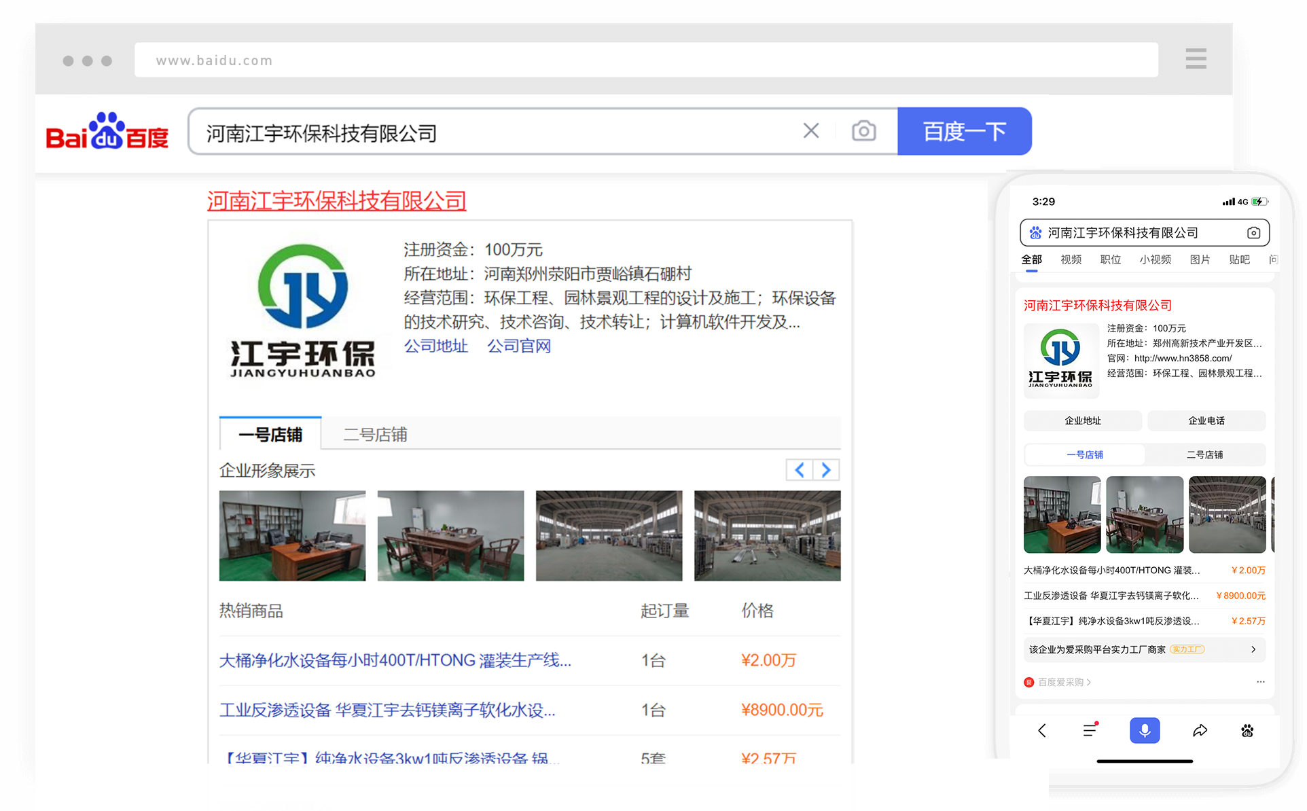Image resolution: width=1307 pixels, height=811 pixels.
Task: Select 一号店铺 on the phone card
Action: click(x=1084, y=455)
